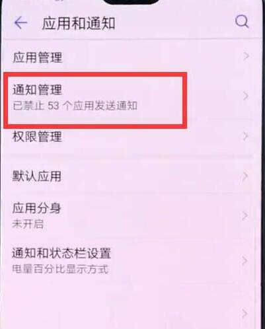
Task: Tap the chevron beside 应用分身
Action: point(245,216)
